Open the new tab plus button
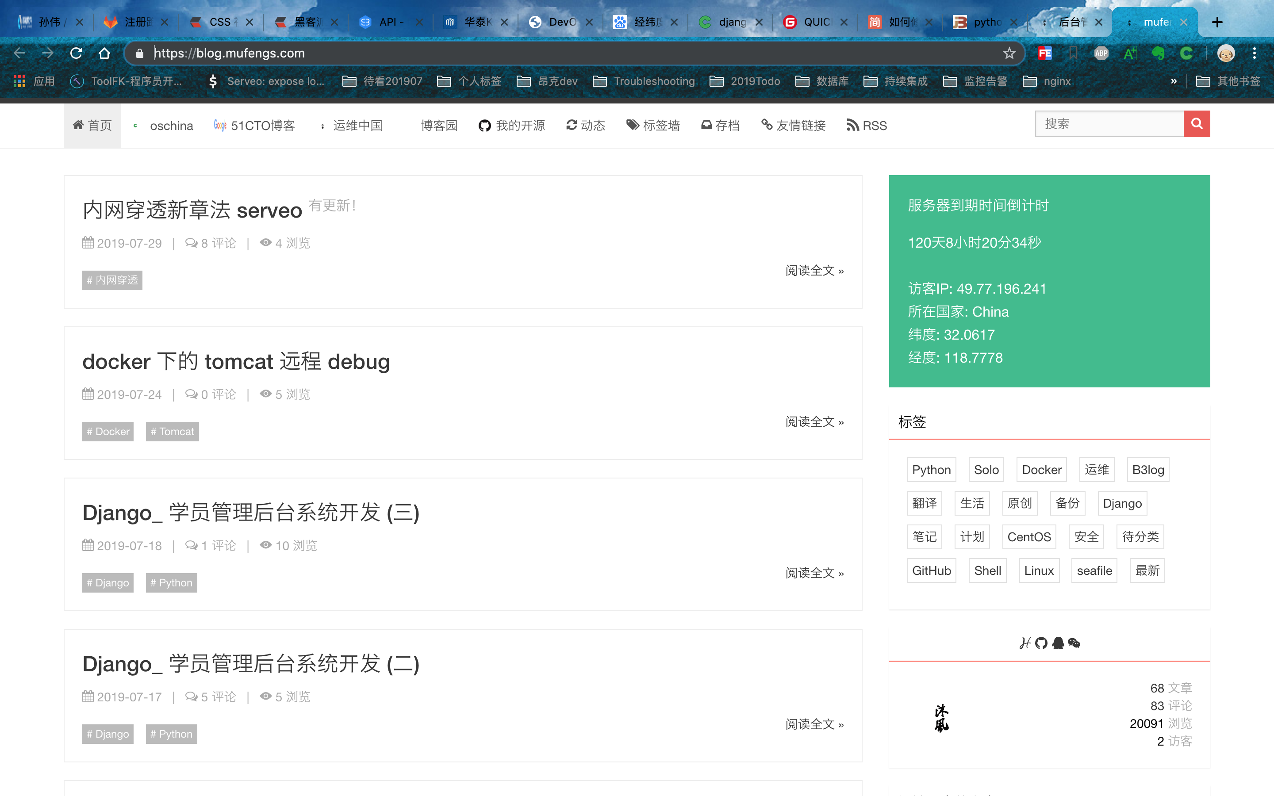 click(x=1216, y=22)
